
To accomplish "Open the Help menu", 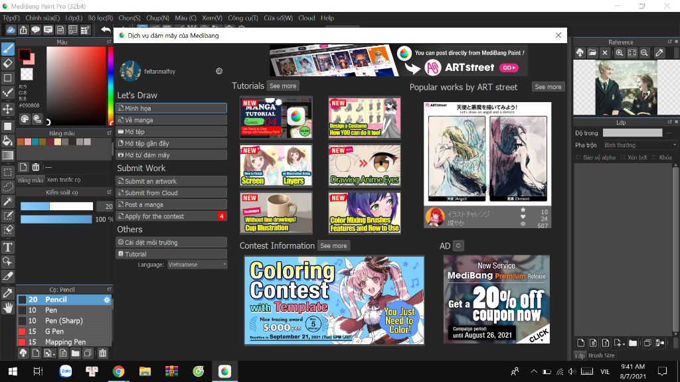I will coord(327,18).
